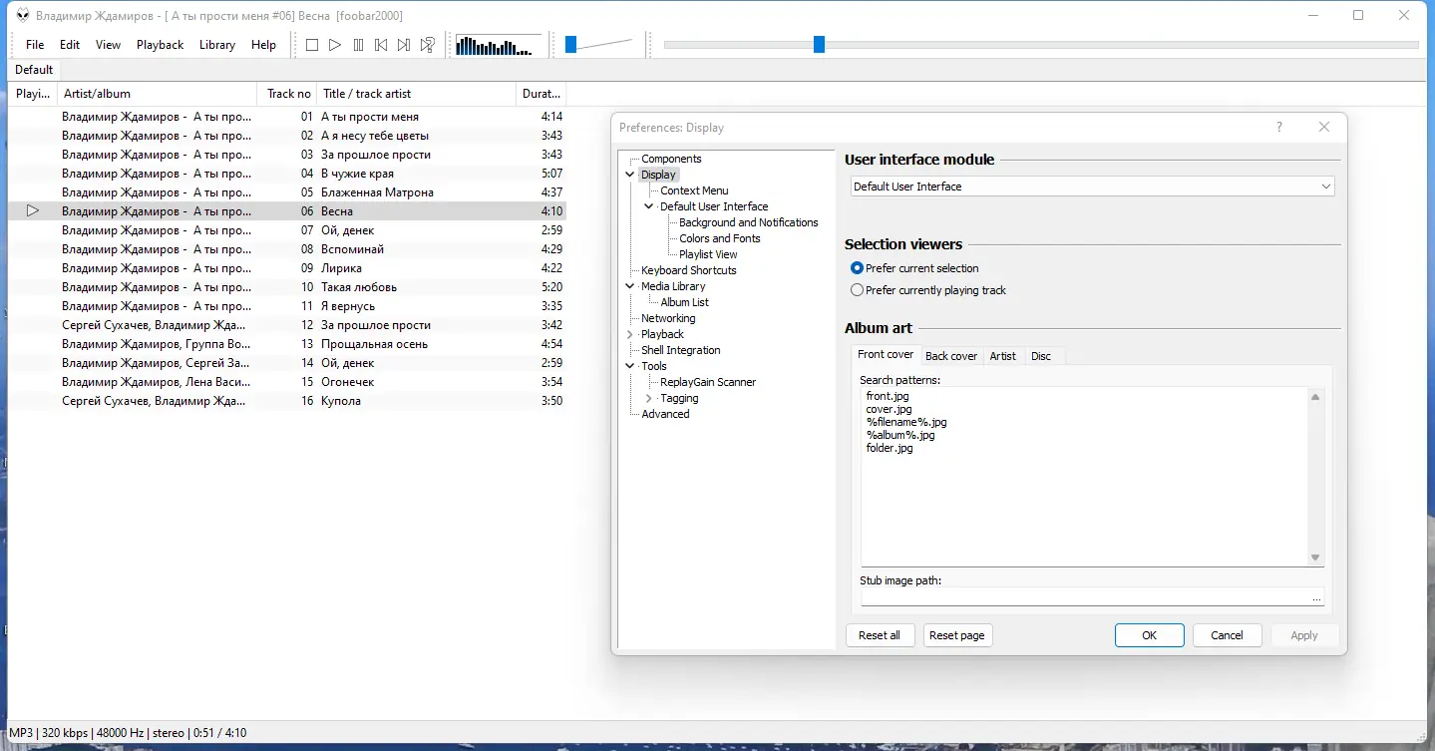Open the Help menu
This screenshot has width=1435, height=751.
point(263,45)
